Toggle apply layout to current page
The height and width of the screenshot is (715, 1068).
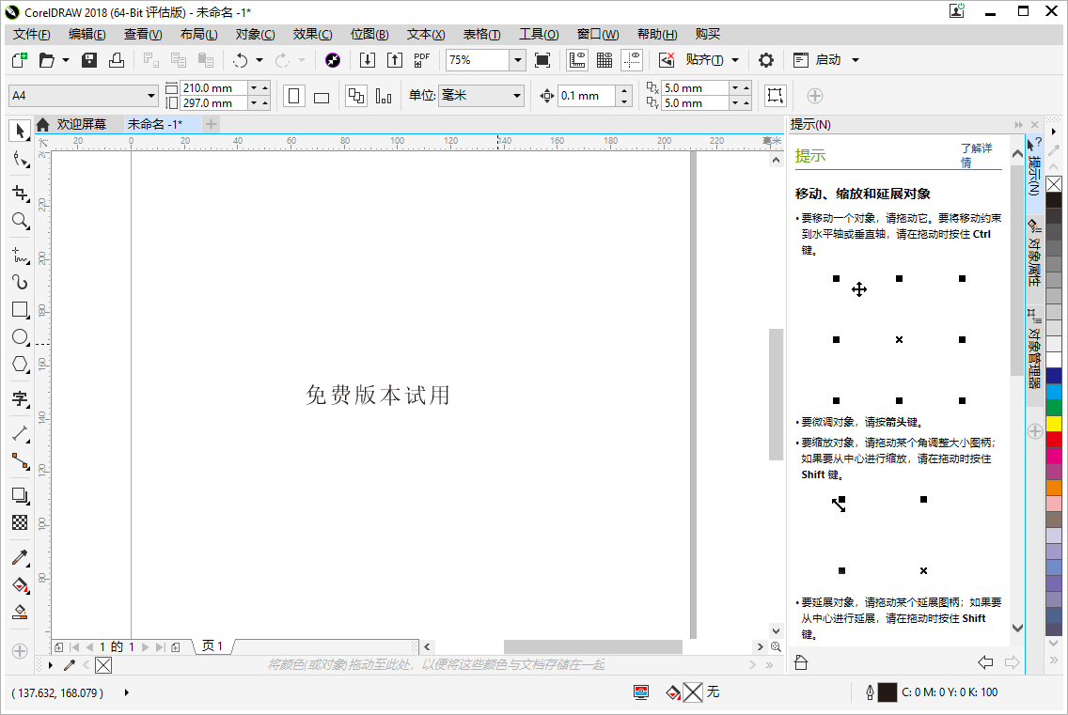coord(384,95)
